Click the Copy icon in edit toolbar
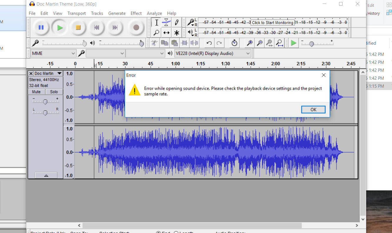The width and height of the screenshot is (392, 233). 165,43
